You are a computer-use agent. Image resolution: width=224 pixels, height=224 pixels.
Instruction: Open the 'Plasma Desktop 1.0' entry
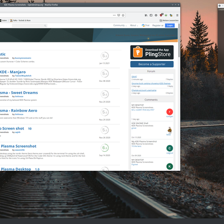point(20,169)
